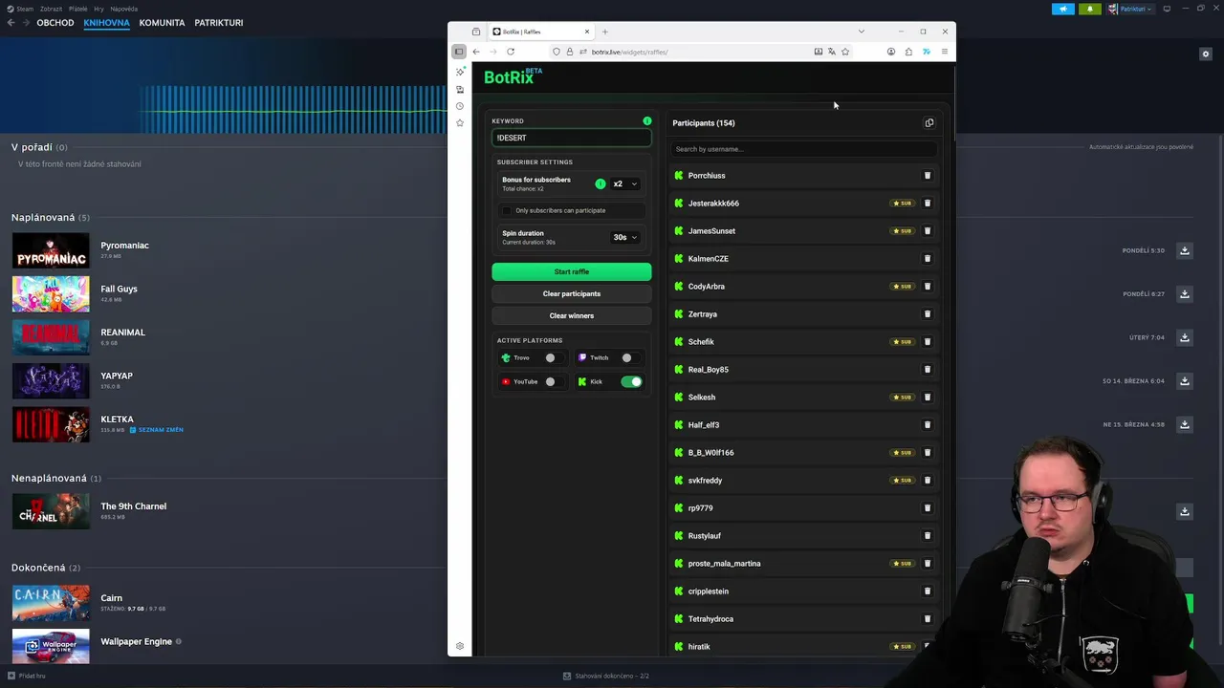Open KOMUNITA tab in Steam

[162, 22]
